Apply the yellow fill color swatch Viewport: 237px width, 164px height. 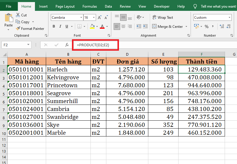click(92, 27)
